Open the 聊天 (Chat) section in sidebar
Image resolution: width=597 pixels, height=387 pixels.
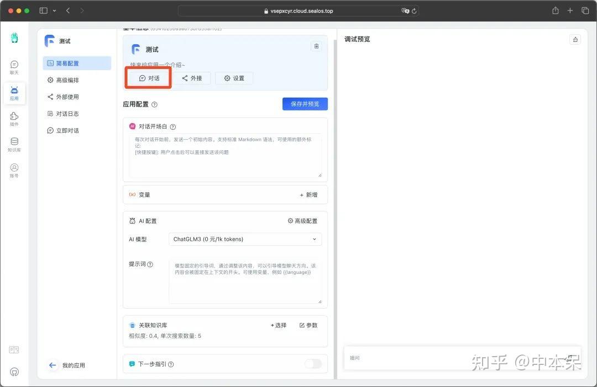tap(14, 67)
